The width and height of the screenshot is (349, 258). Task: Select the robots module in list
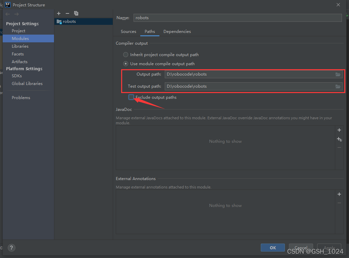click(x=84, y=21)
